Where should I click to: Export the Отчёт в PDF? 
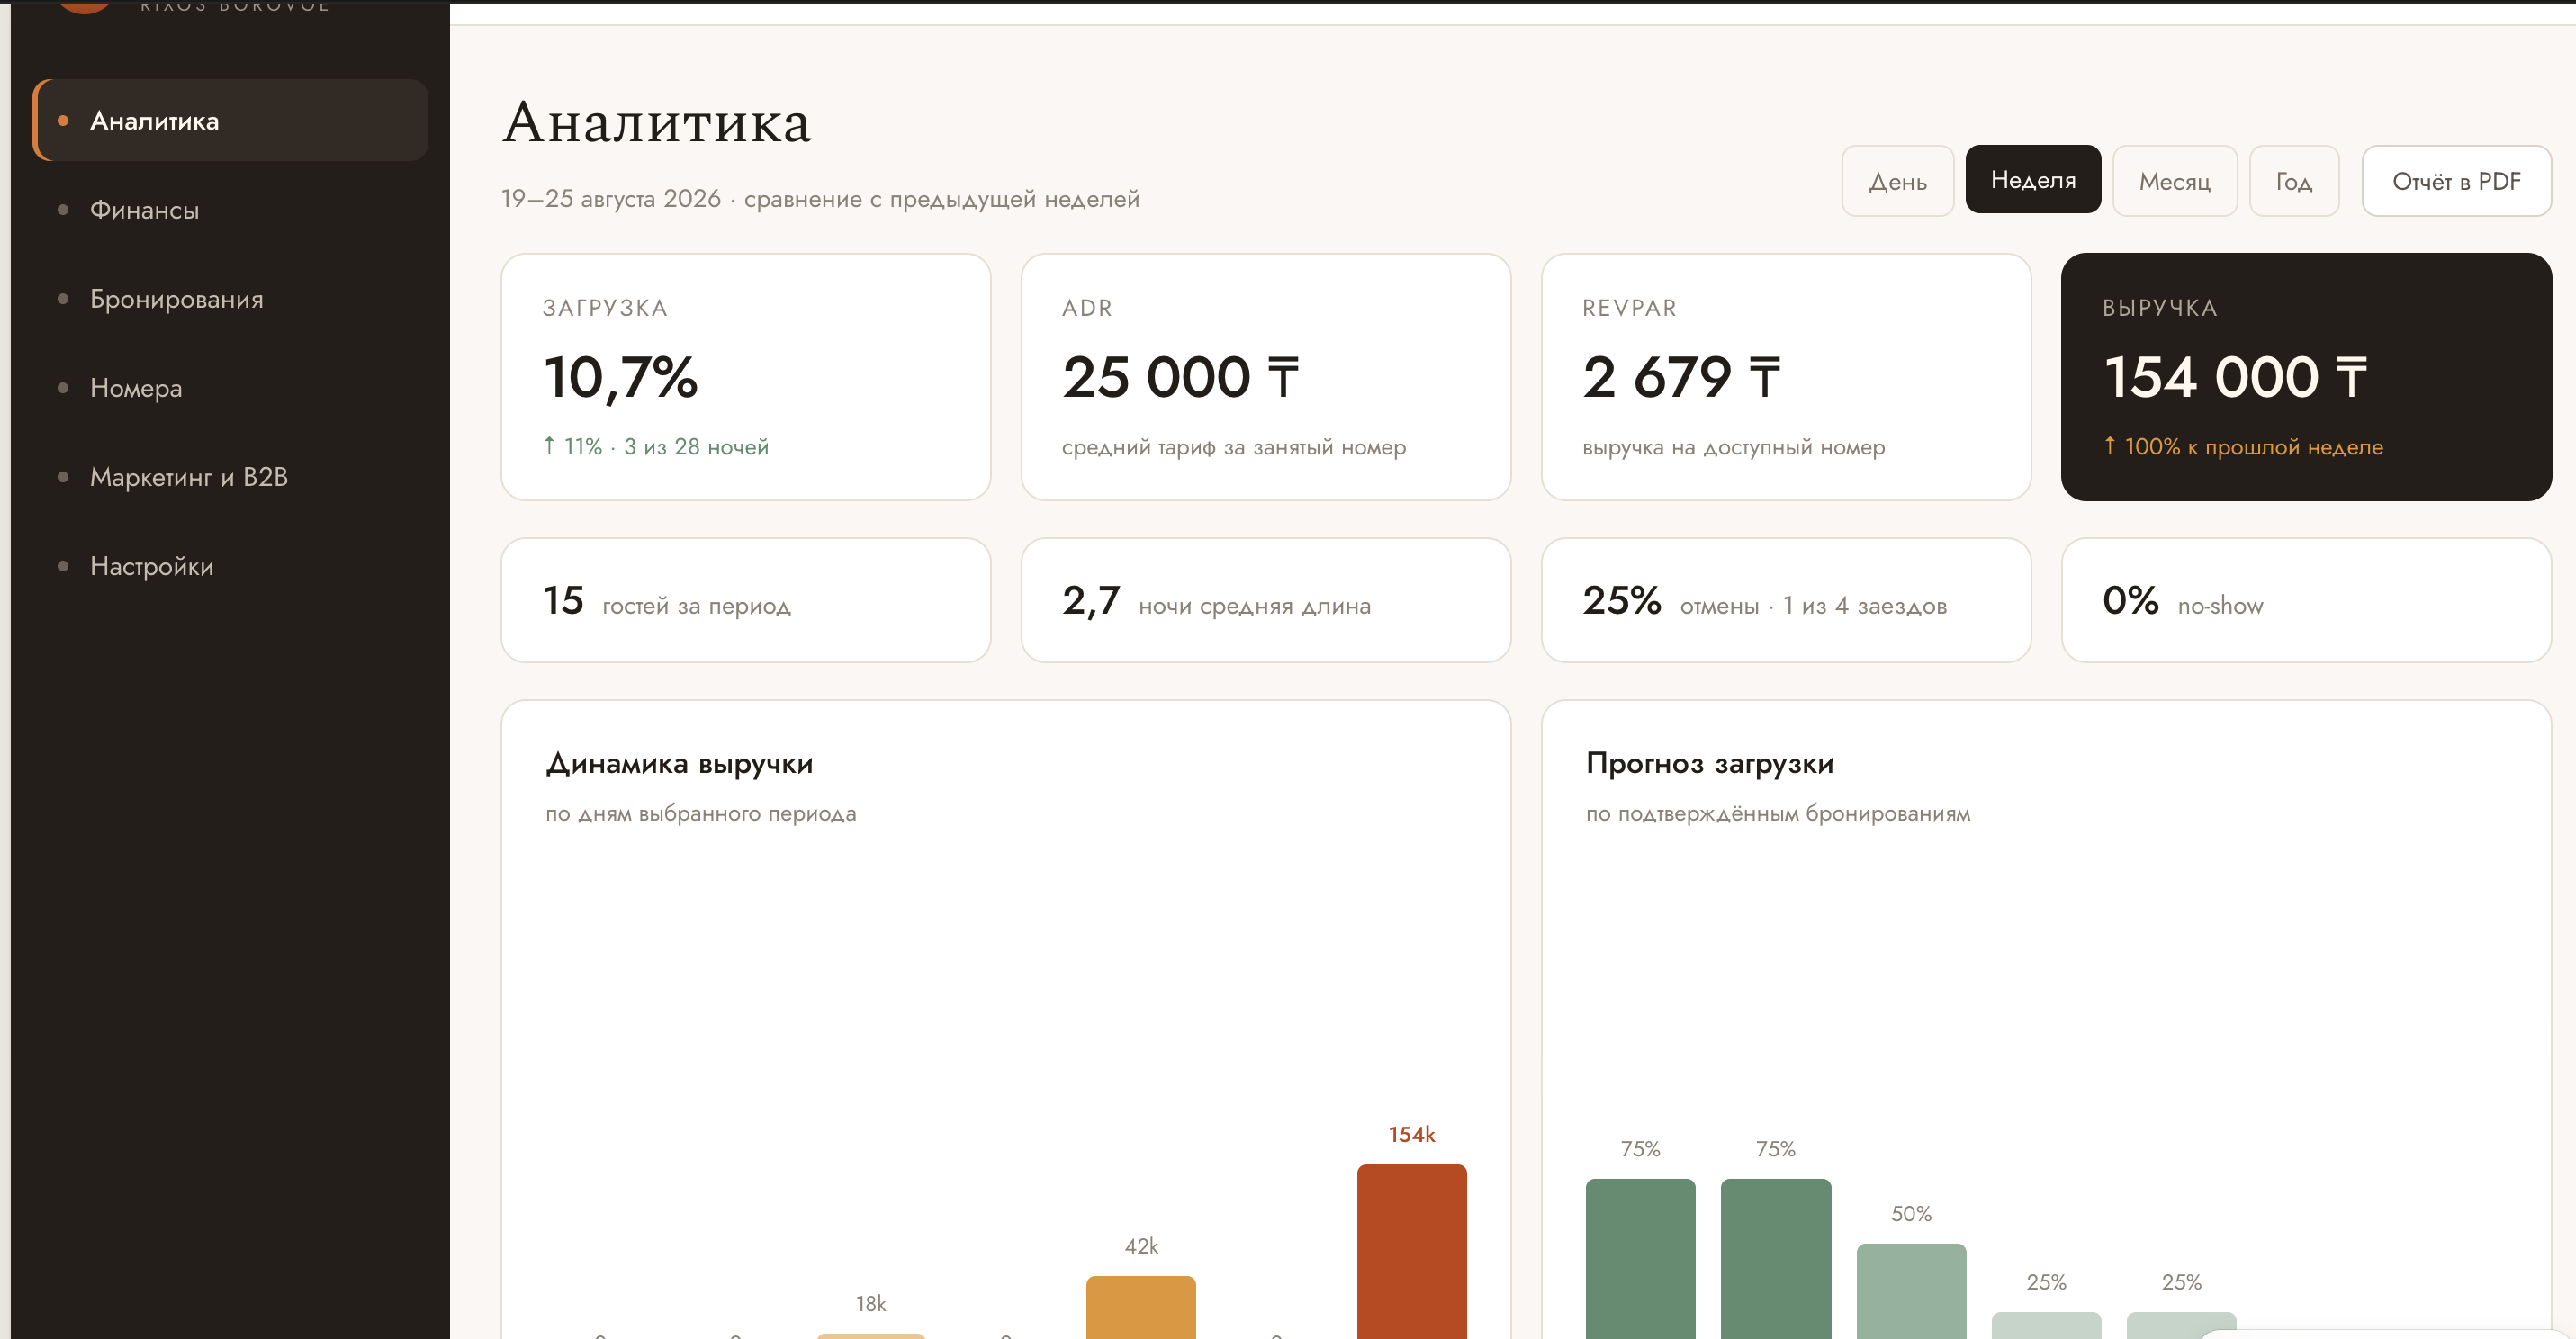[2456, 181]
